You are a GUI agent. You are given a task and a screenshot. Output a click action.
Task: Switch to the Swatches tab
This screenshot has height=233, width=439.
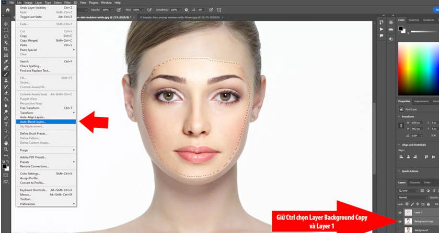[414, 20]
